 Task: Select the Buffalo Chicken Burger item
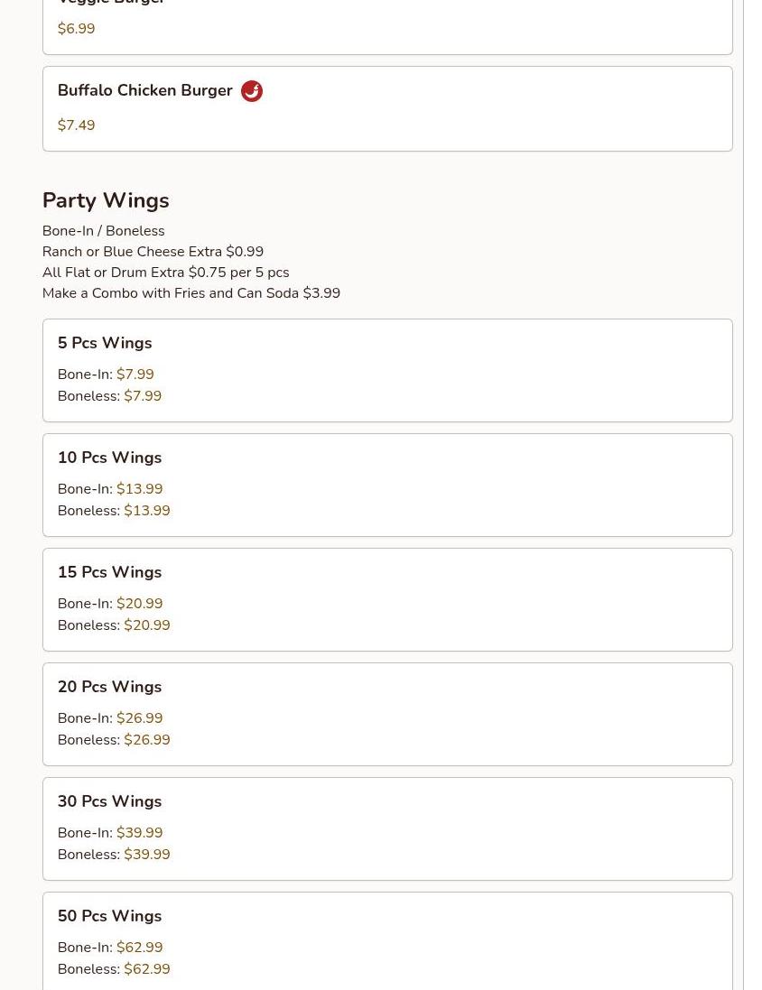[x=387, y=108]
